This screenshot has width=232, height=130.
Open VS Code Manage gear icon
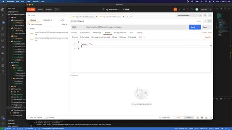[x=3, y=124]
